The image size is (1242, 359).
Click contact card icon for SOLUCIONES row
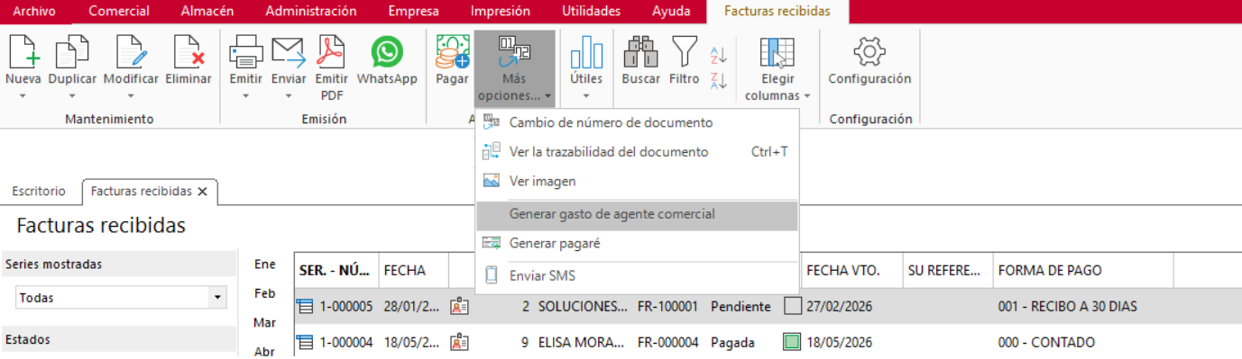[460, 307]
